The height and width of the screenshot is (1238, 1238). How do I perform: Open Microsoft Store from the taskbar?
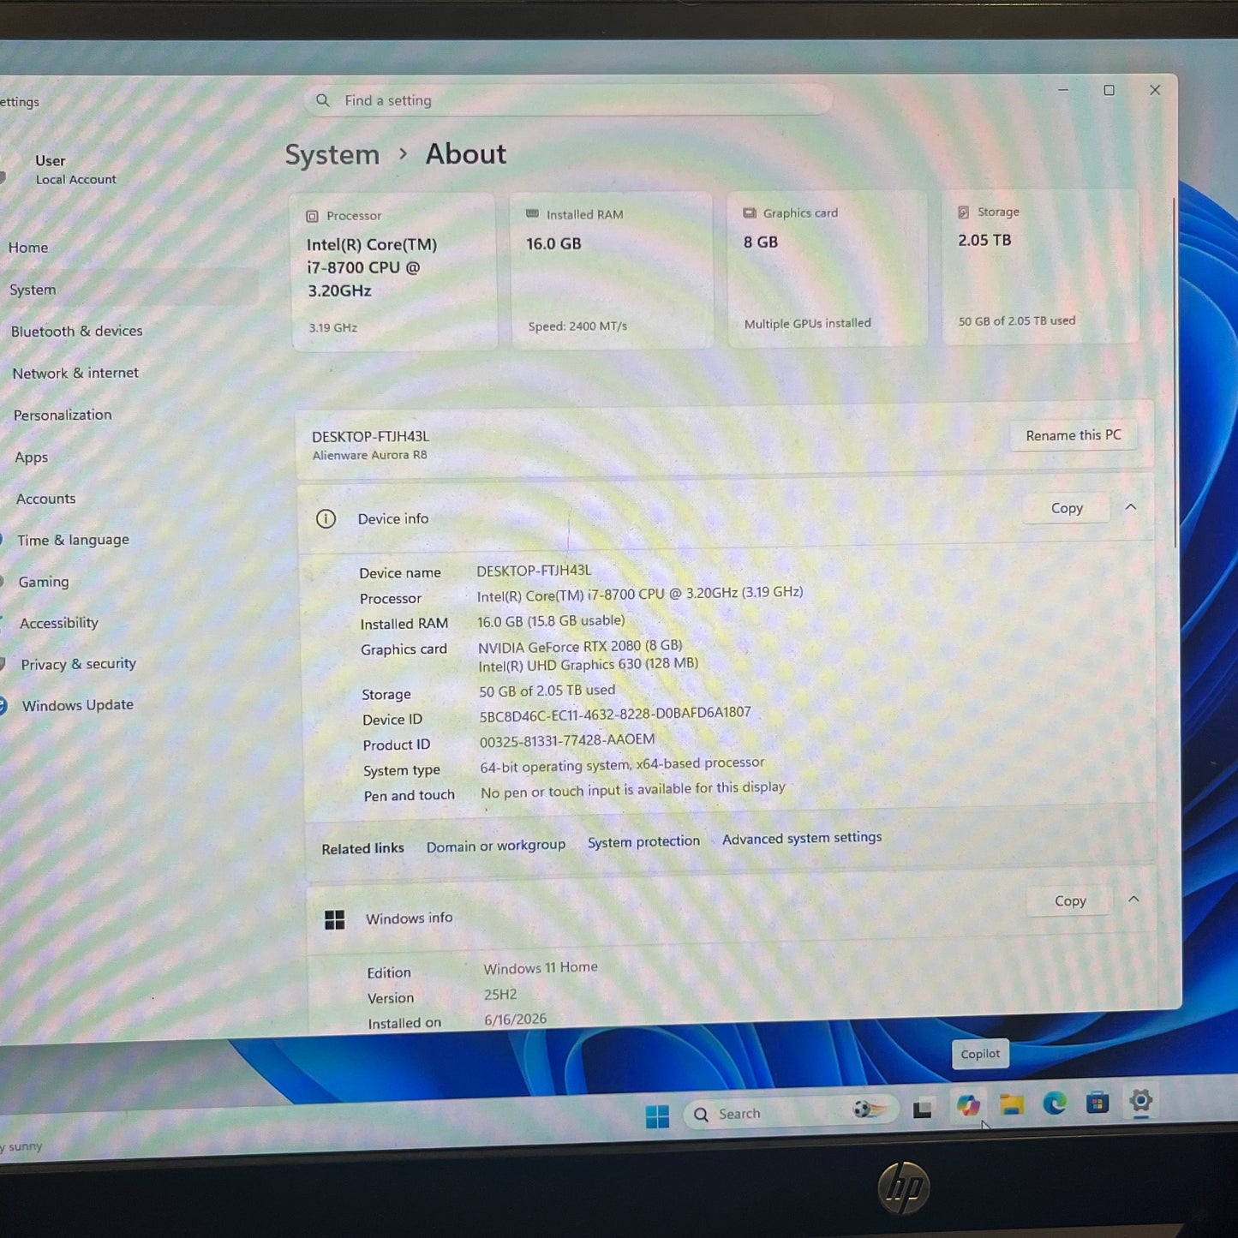tap(1097, 1103)
